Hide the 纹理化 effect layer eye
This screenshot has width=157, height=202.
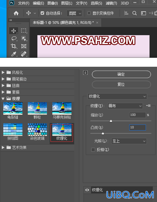pyautogui.click(x=87, y=190)
